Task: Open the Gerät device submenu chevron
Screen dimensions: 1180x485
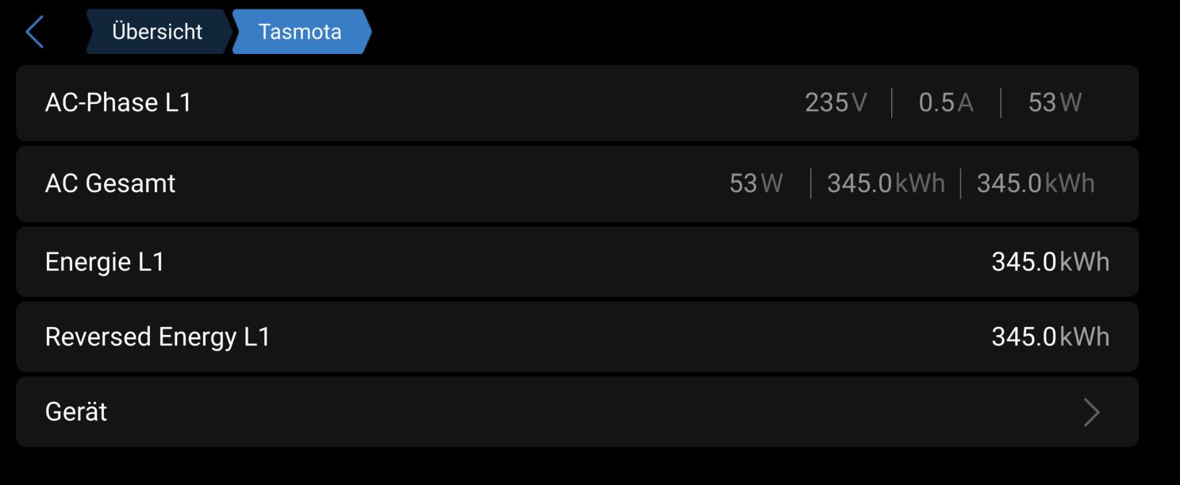Action: (x=1091, y=412)
